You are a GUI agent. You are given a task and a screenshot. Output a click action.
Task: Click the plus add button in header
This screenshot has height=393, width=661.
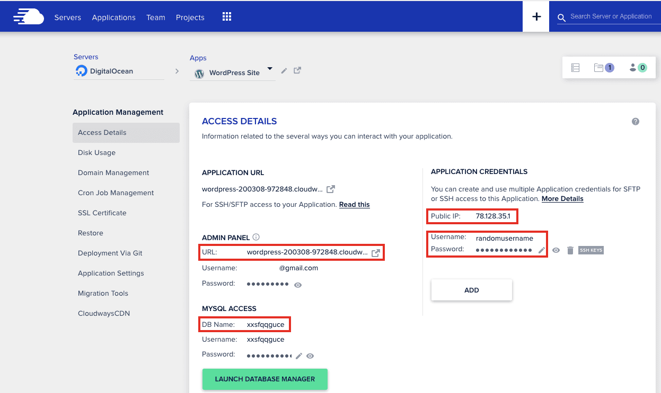point(536,17)
